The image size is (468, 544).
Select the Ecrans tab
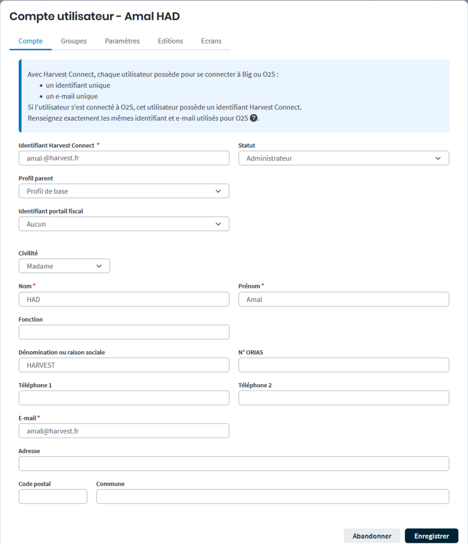click(211, 41)
